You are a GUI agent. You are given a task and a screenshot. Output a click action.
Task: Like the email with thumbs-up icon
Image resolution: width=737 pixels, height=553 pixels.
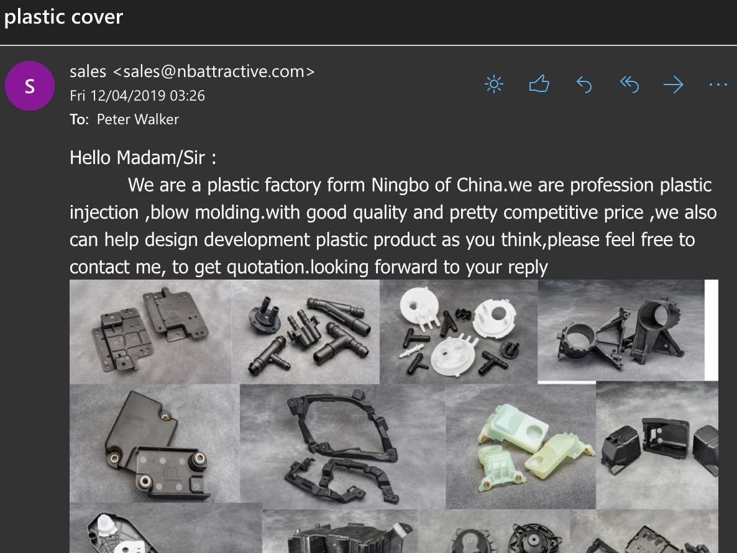(539, 84)
